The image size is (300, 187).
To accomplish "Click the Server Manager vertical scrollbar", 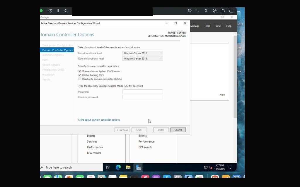I will coord(235,76).
